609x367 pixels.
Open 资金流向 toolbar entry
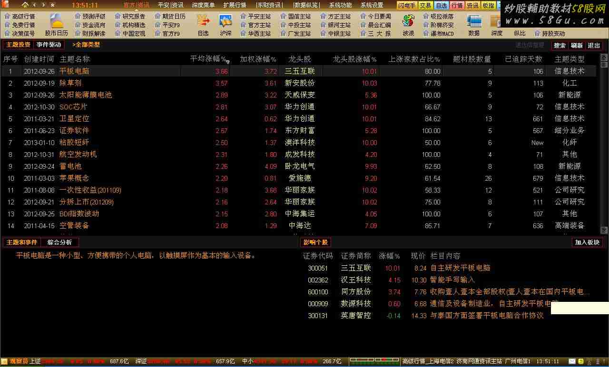point(90,25)
